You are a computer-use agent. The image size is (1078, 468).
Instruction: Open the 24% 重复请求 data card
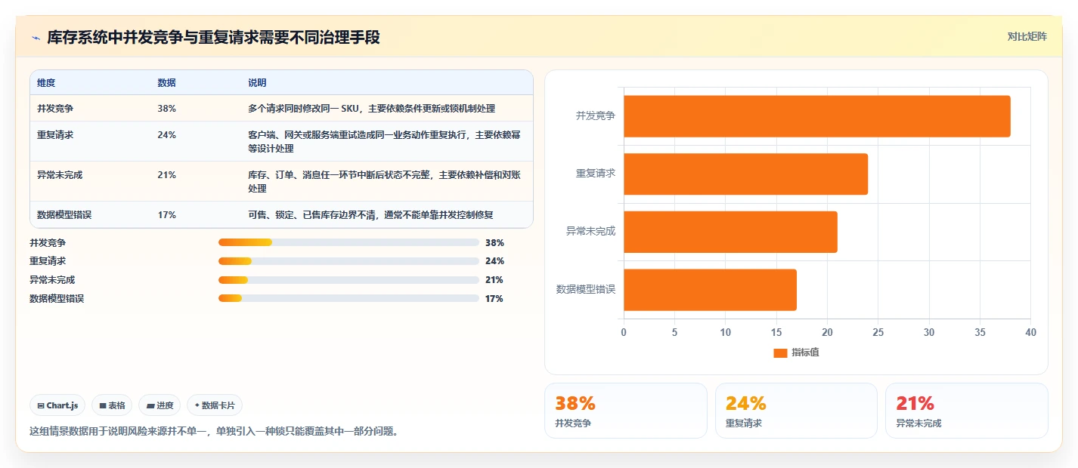pyautogui.click(x=796, y=411)
